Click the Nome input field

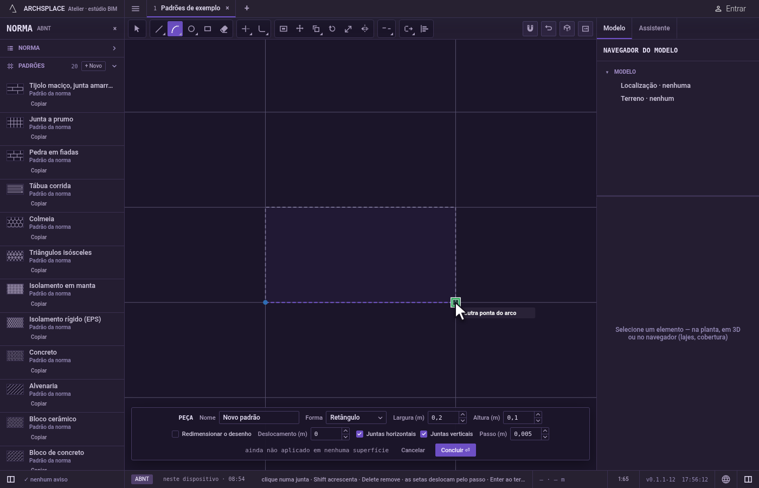click(259, 418)
